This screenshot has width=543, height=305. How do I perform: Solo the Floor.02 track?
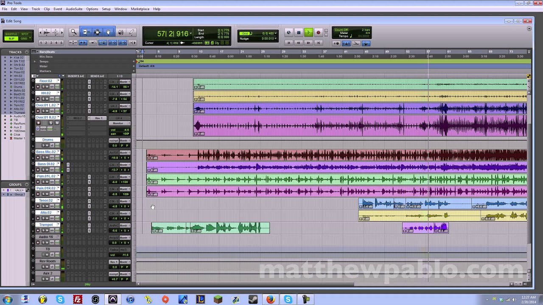[x=43, y=87]
